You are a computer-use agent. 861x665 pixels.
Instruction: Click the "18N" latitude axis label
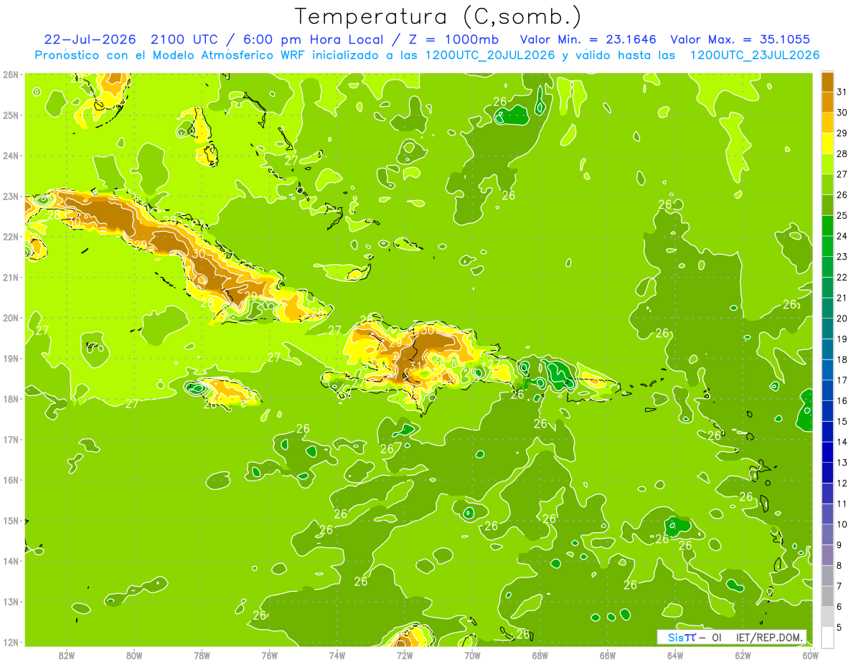[11, 399]
